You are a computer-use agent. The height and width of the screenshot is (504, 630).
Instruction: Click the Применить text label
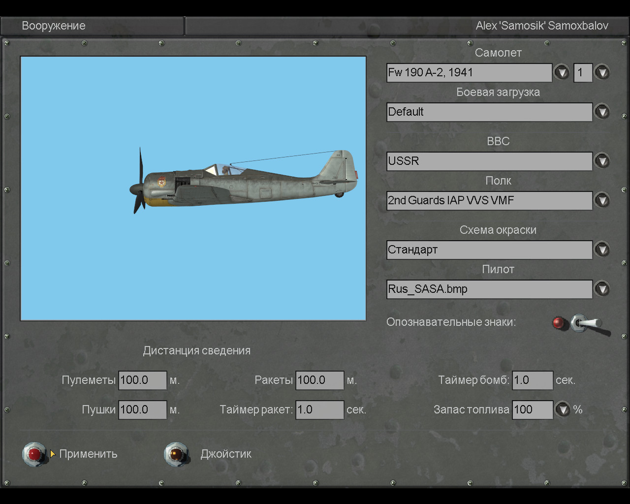point(88,454)
